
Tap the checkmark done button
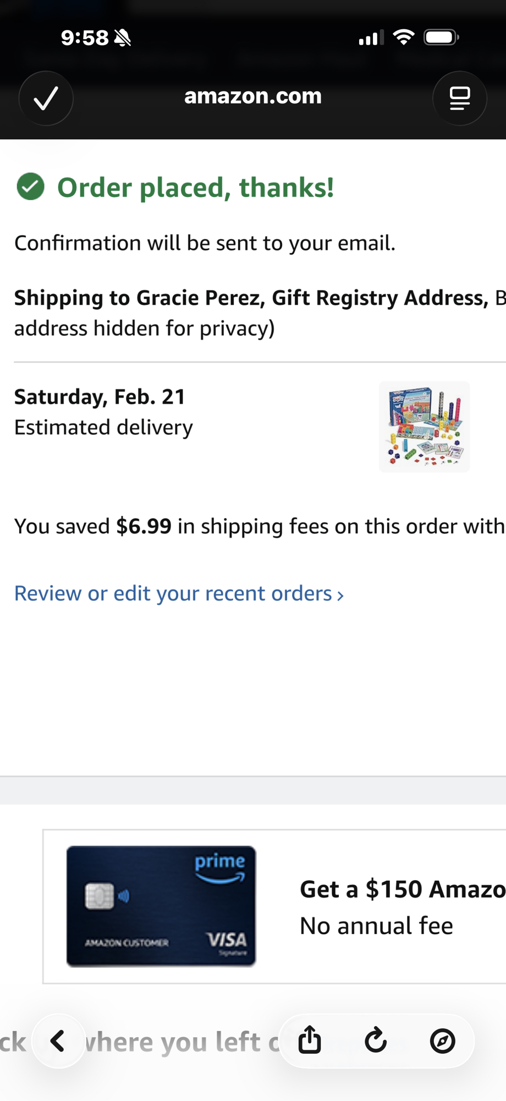[46, 99]
